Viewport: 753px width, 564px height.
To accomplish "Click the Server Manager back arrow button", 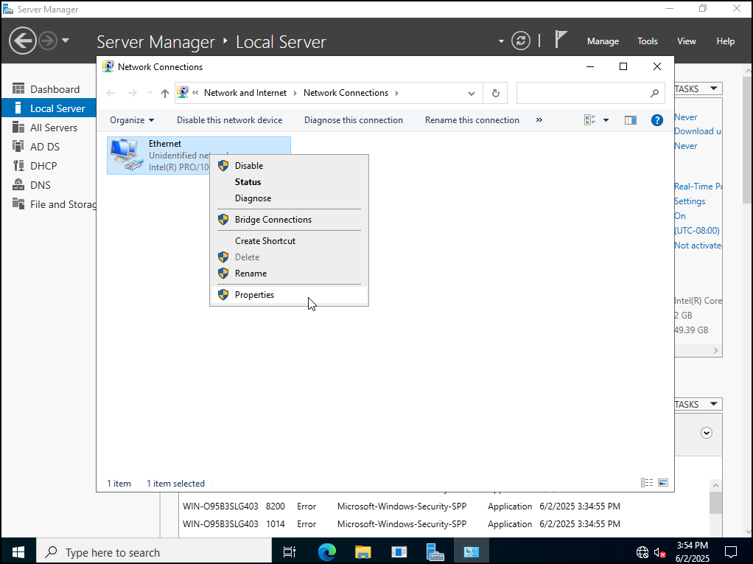I will 23,41.
